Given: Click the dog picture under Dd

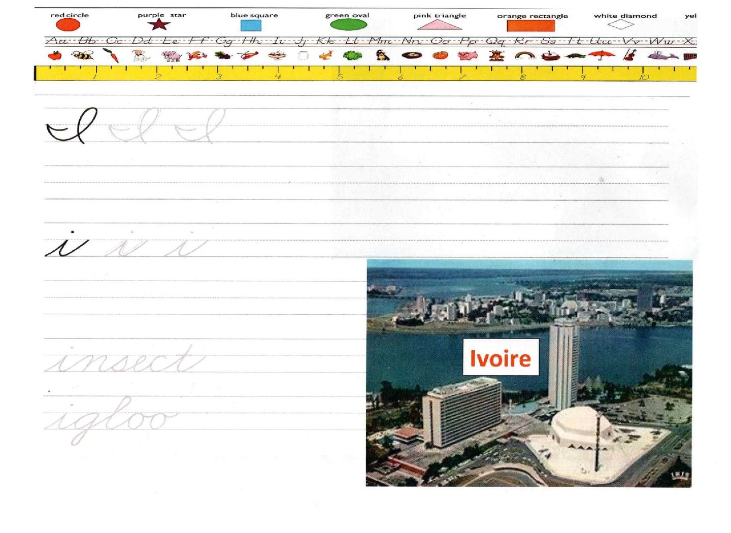Looking at the screenshot, I should (x=141, y=55).
